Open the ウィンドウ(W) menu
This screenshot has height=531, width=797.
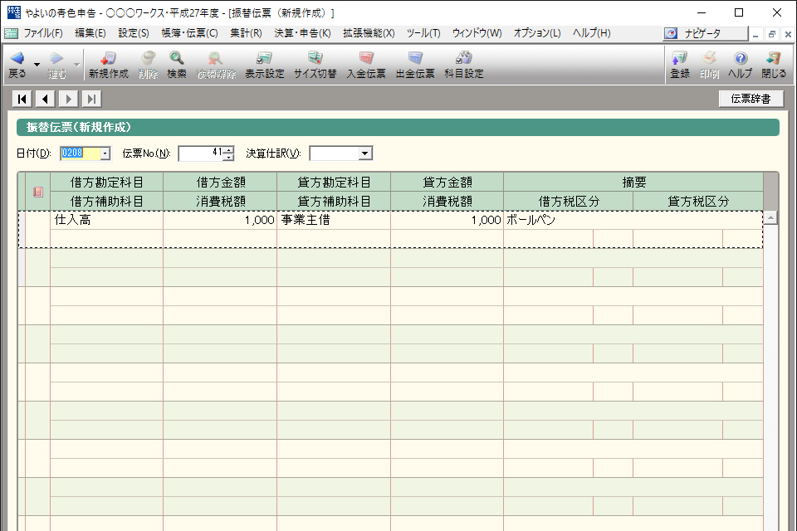pos(477,33)
